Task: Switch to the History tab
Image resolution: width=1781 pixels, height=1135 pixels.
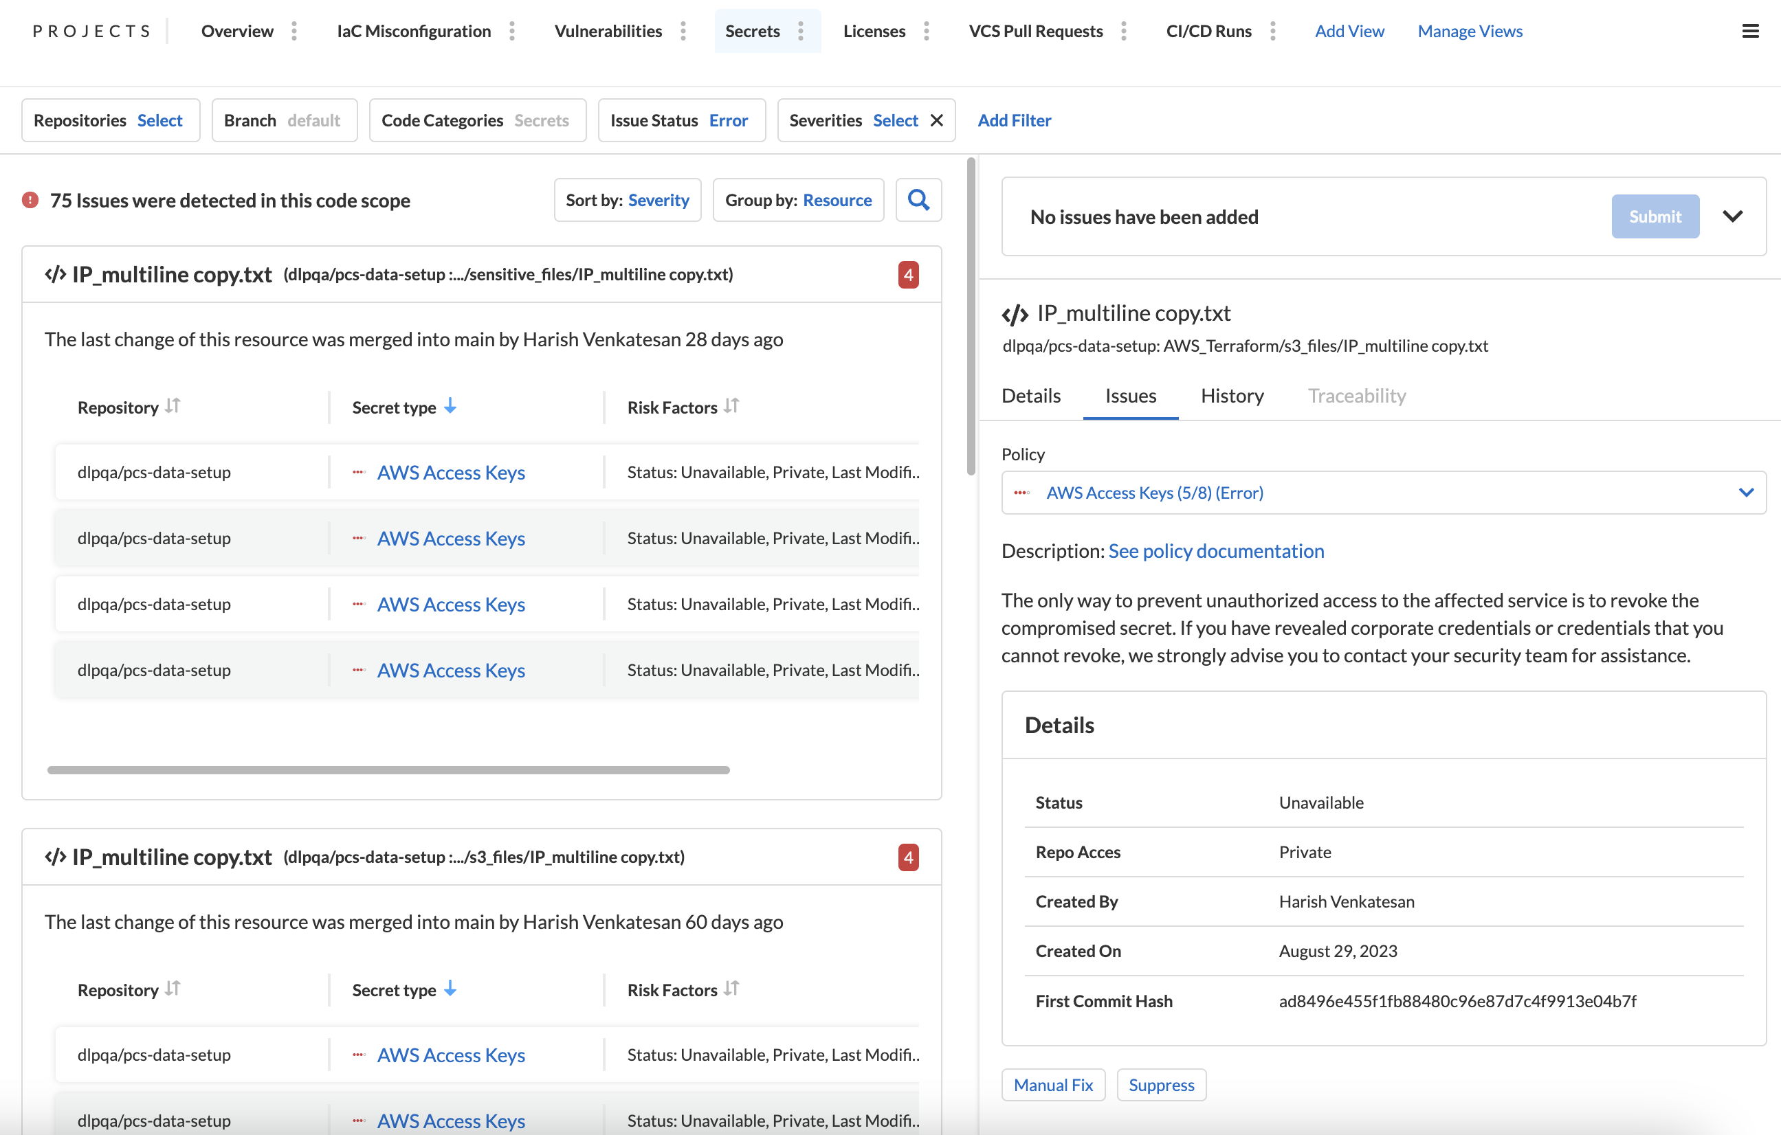Action: click(x=1232, y=396)
